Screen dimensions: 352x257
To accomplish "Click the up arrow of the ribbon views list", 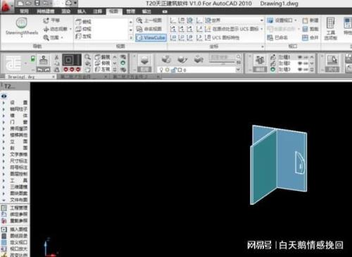I will coord(131,22).
